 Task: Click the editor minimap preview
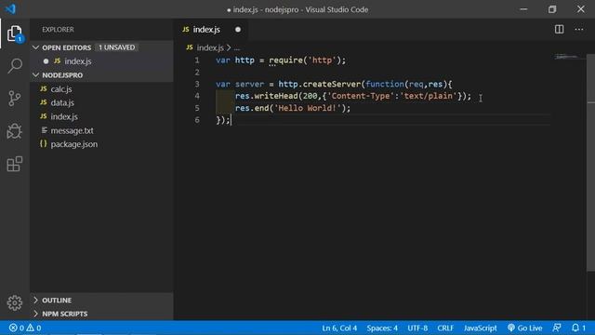click(x=567, y=57)
